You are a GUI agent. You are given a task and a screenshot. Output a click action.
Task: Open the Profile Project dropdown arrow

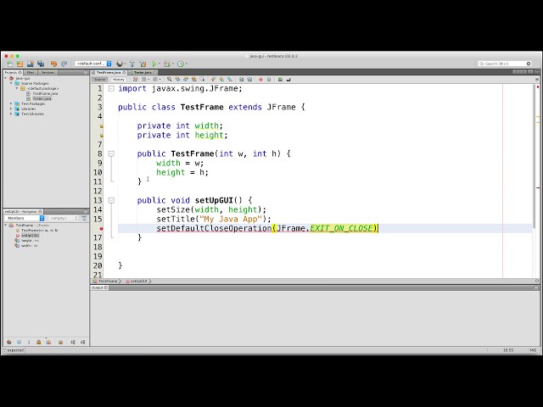[187, 64]
